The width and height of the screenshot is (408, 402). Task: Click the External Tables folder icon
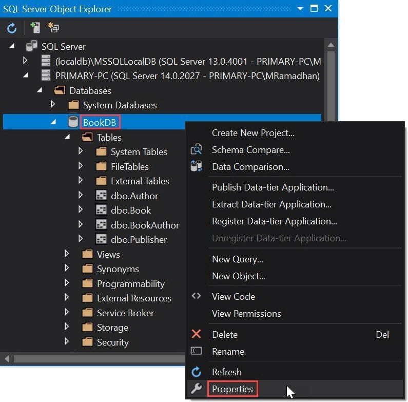[x=101, y=181]
